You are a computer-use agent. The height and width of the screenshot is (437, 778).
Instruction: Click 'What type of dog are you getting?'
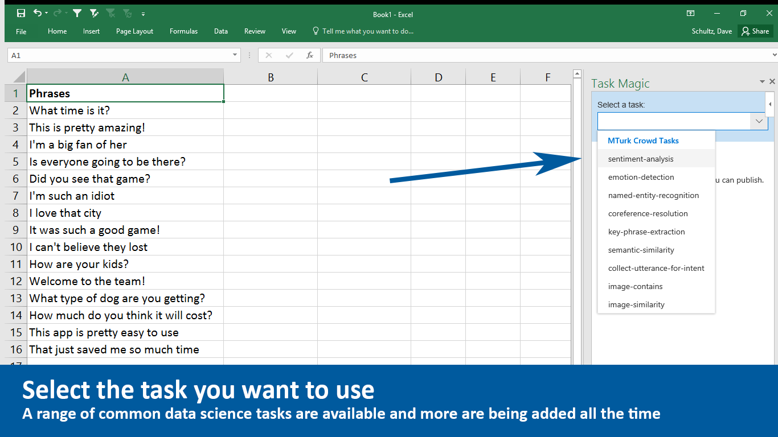click(125, 298)
